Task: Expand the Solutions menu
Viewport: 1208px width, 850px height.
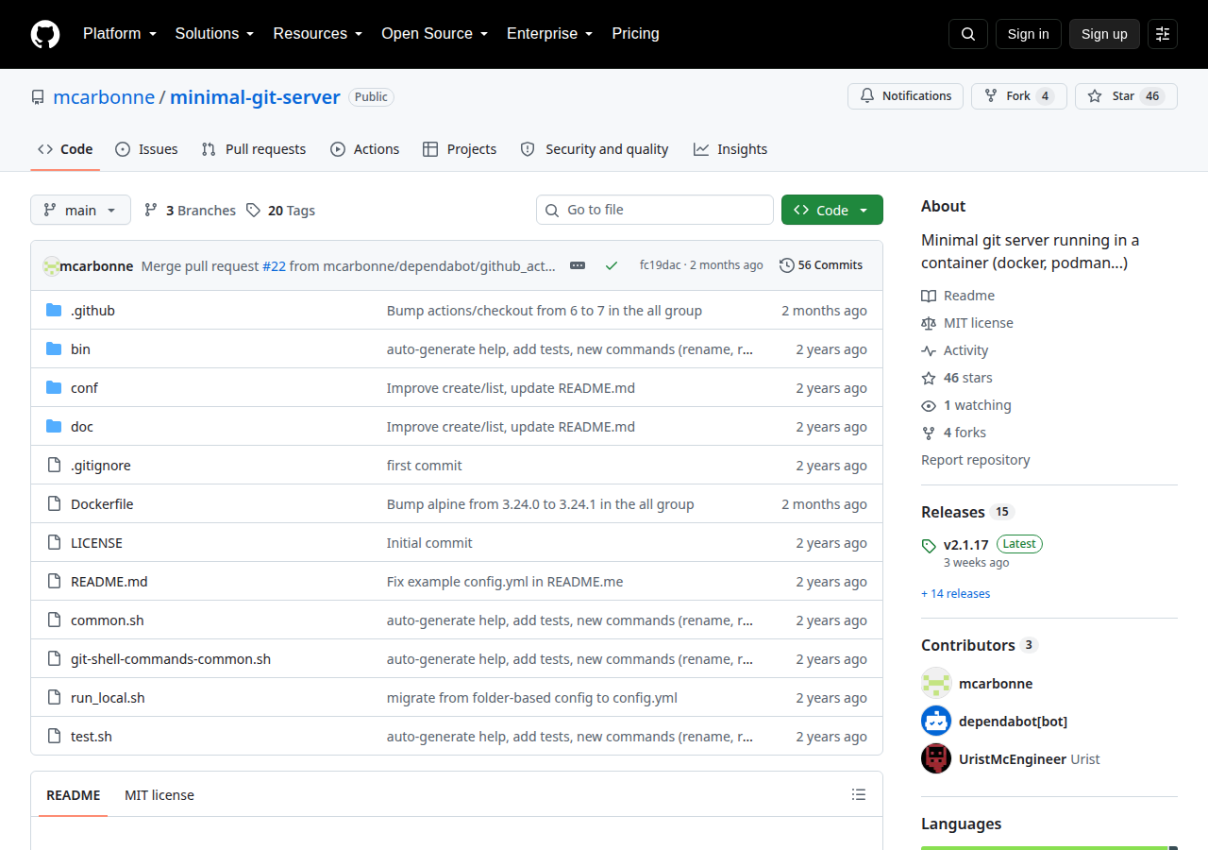Action: point(214,34)
